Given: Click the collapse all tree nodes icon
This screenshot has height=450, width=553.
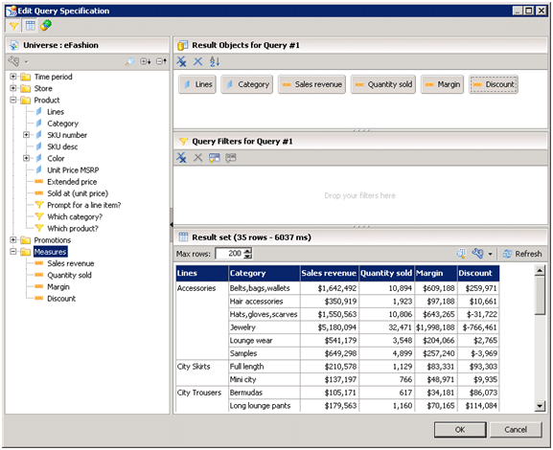Looking at the screenshot, I should click(x=161, y=61).
